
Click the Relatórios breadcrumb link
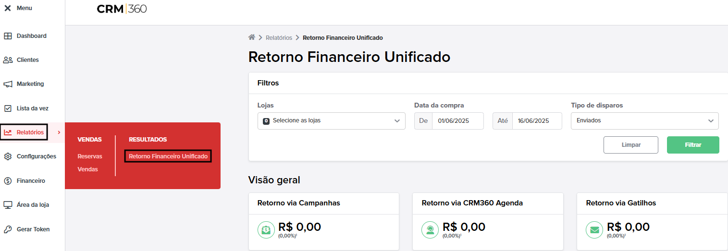279,37
